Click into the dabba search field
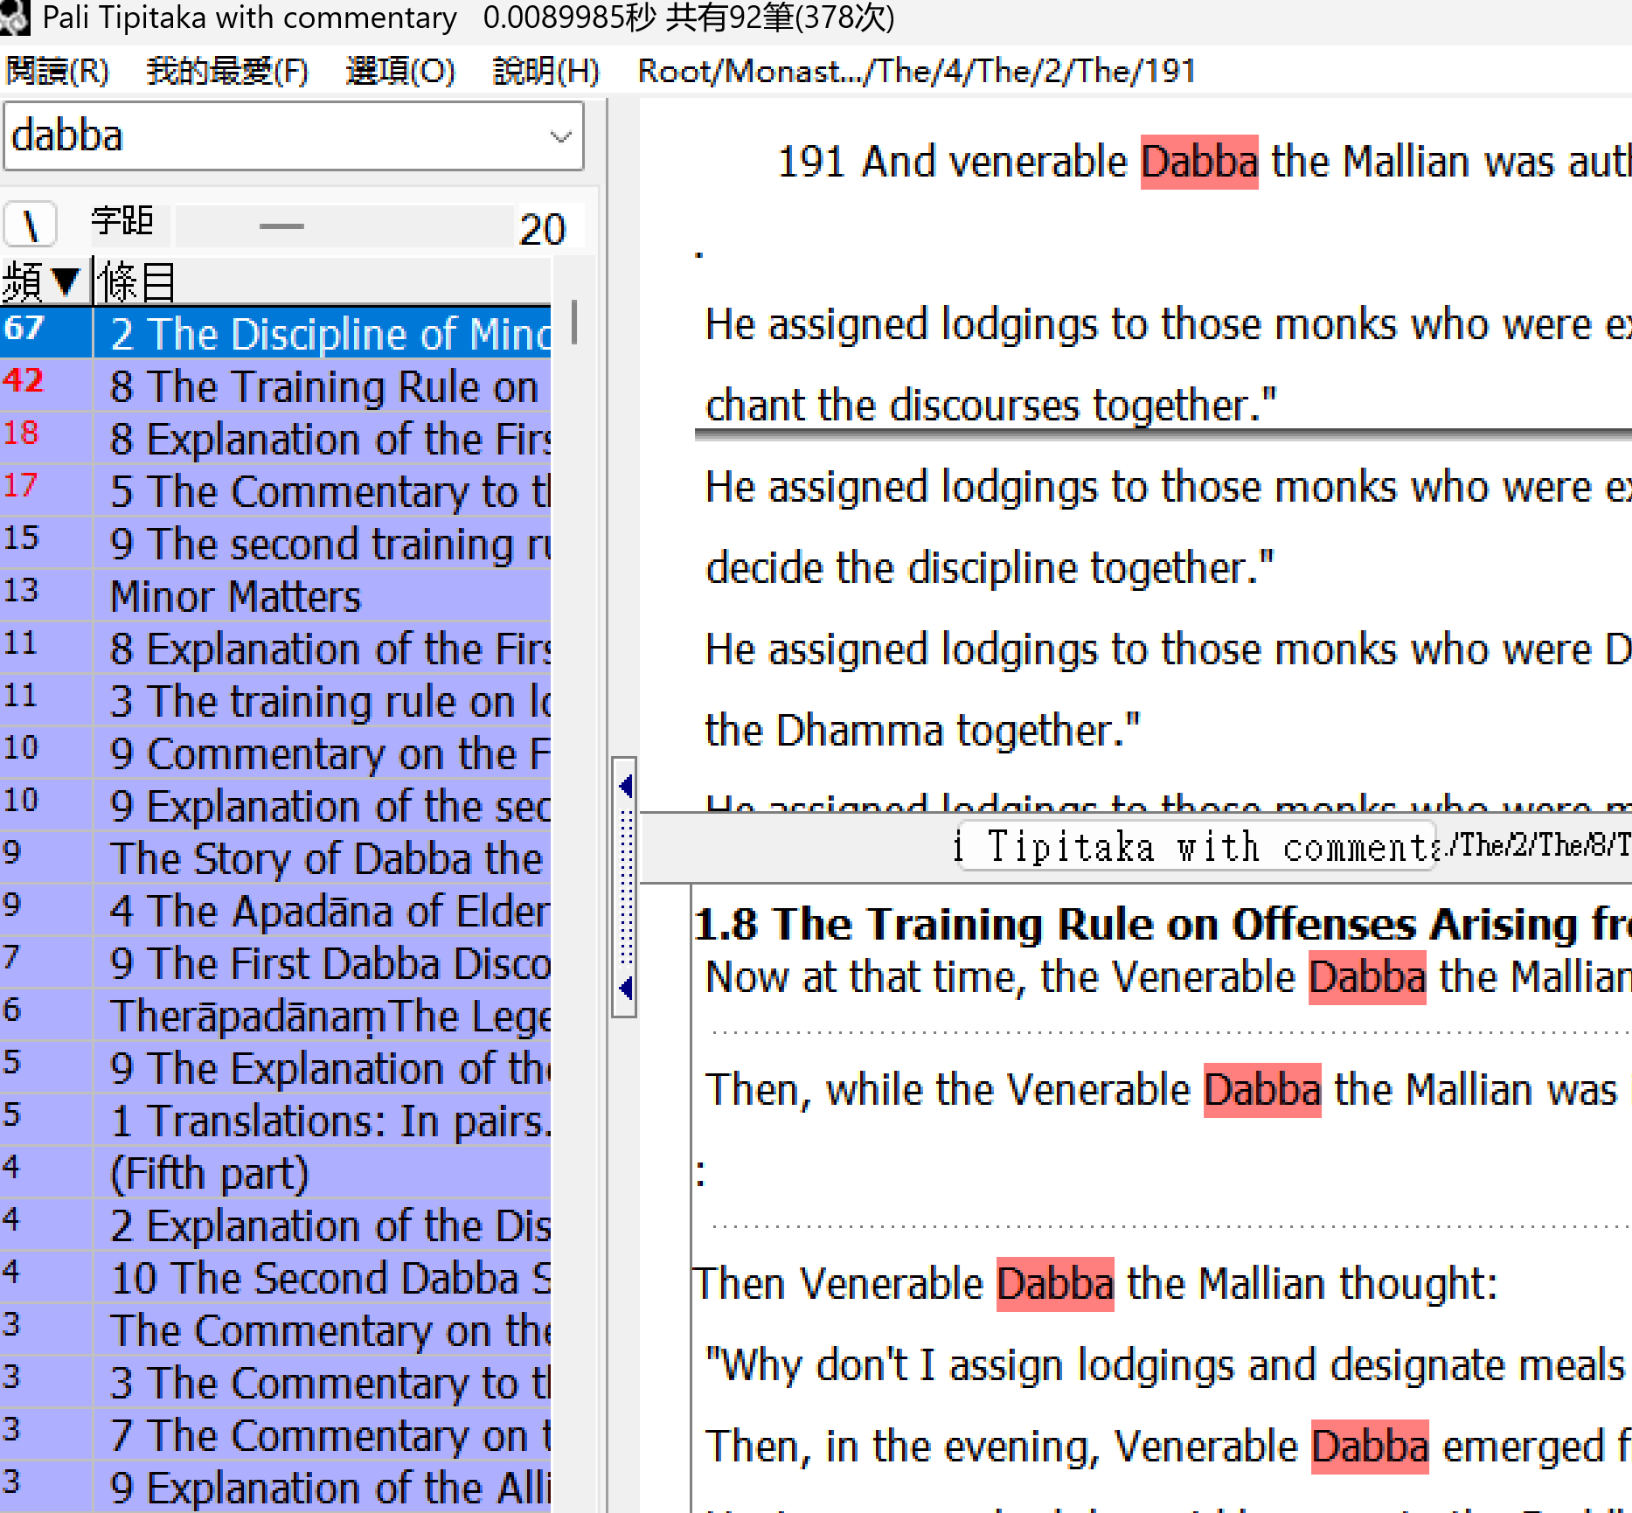Viewport: 1632px width, 1513px height. coord(271,136)
